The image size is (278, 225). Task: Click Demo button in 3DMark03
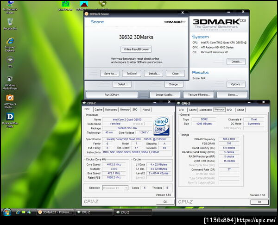click(x=232, y=95)
